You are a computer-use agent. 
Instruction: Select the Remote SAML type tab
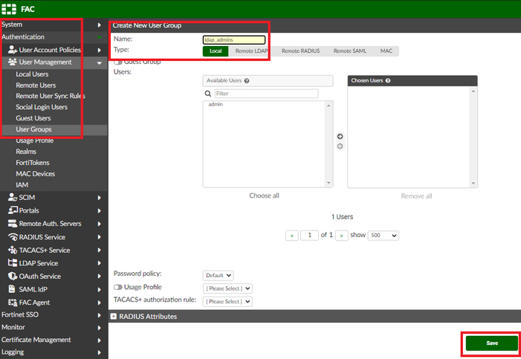(x=350, y=51)
